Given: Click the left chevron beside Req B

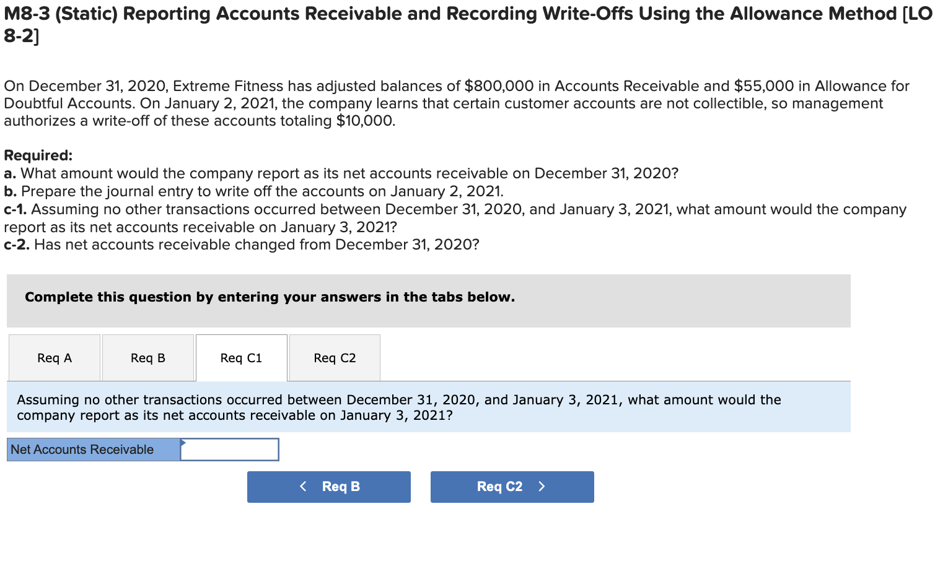Looking at the screenshot, I should tap(303, 487).
